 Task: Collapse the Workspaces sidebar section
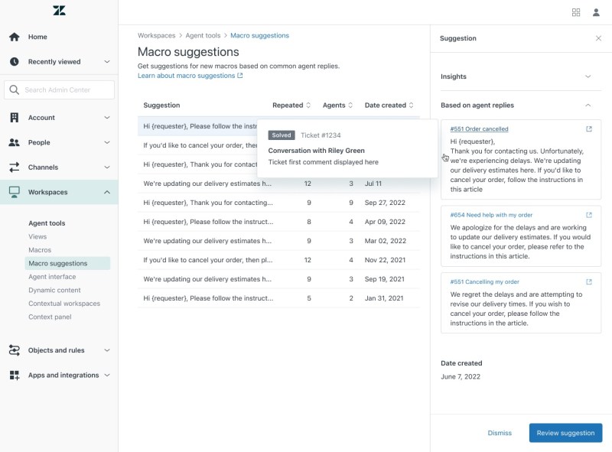106,192
